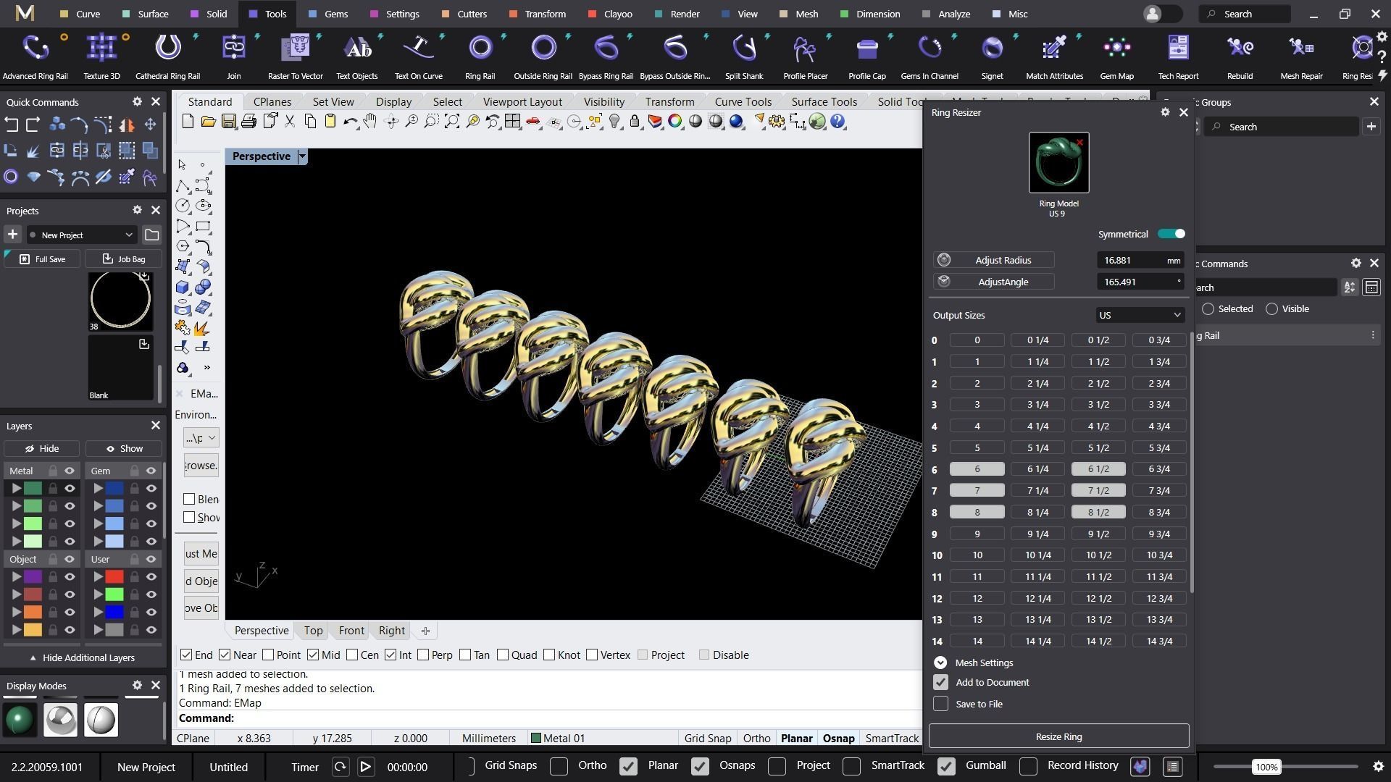Toggle visibility of the Metal layer group
Viewport: 1391px width, 782px height.
pos(70,471)
